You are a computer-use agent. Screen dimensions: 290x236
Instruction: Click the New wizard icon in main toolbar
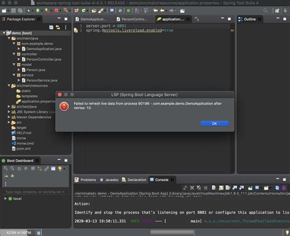tap(4, 10)
